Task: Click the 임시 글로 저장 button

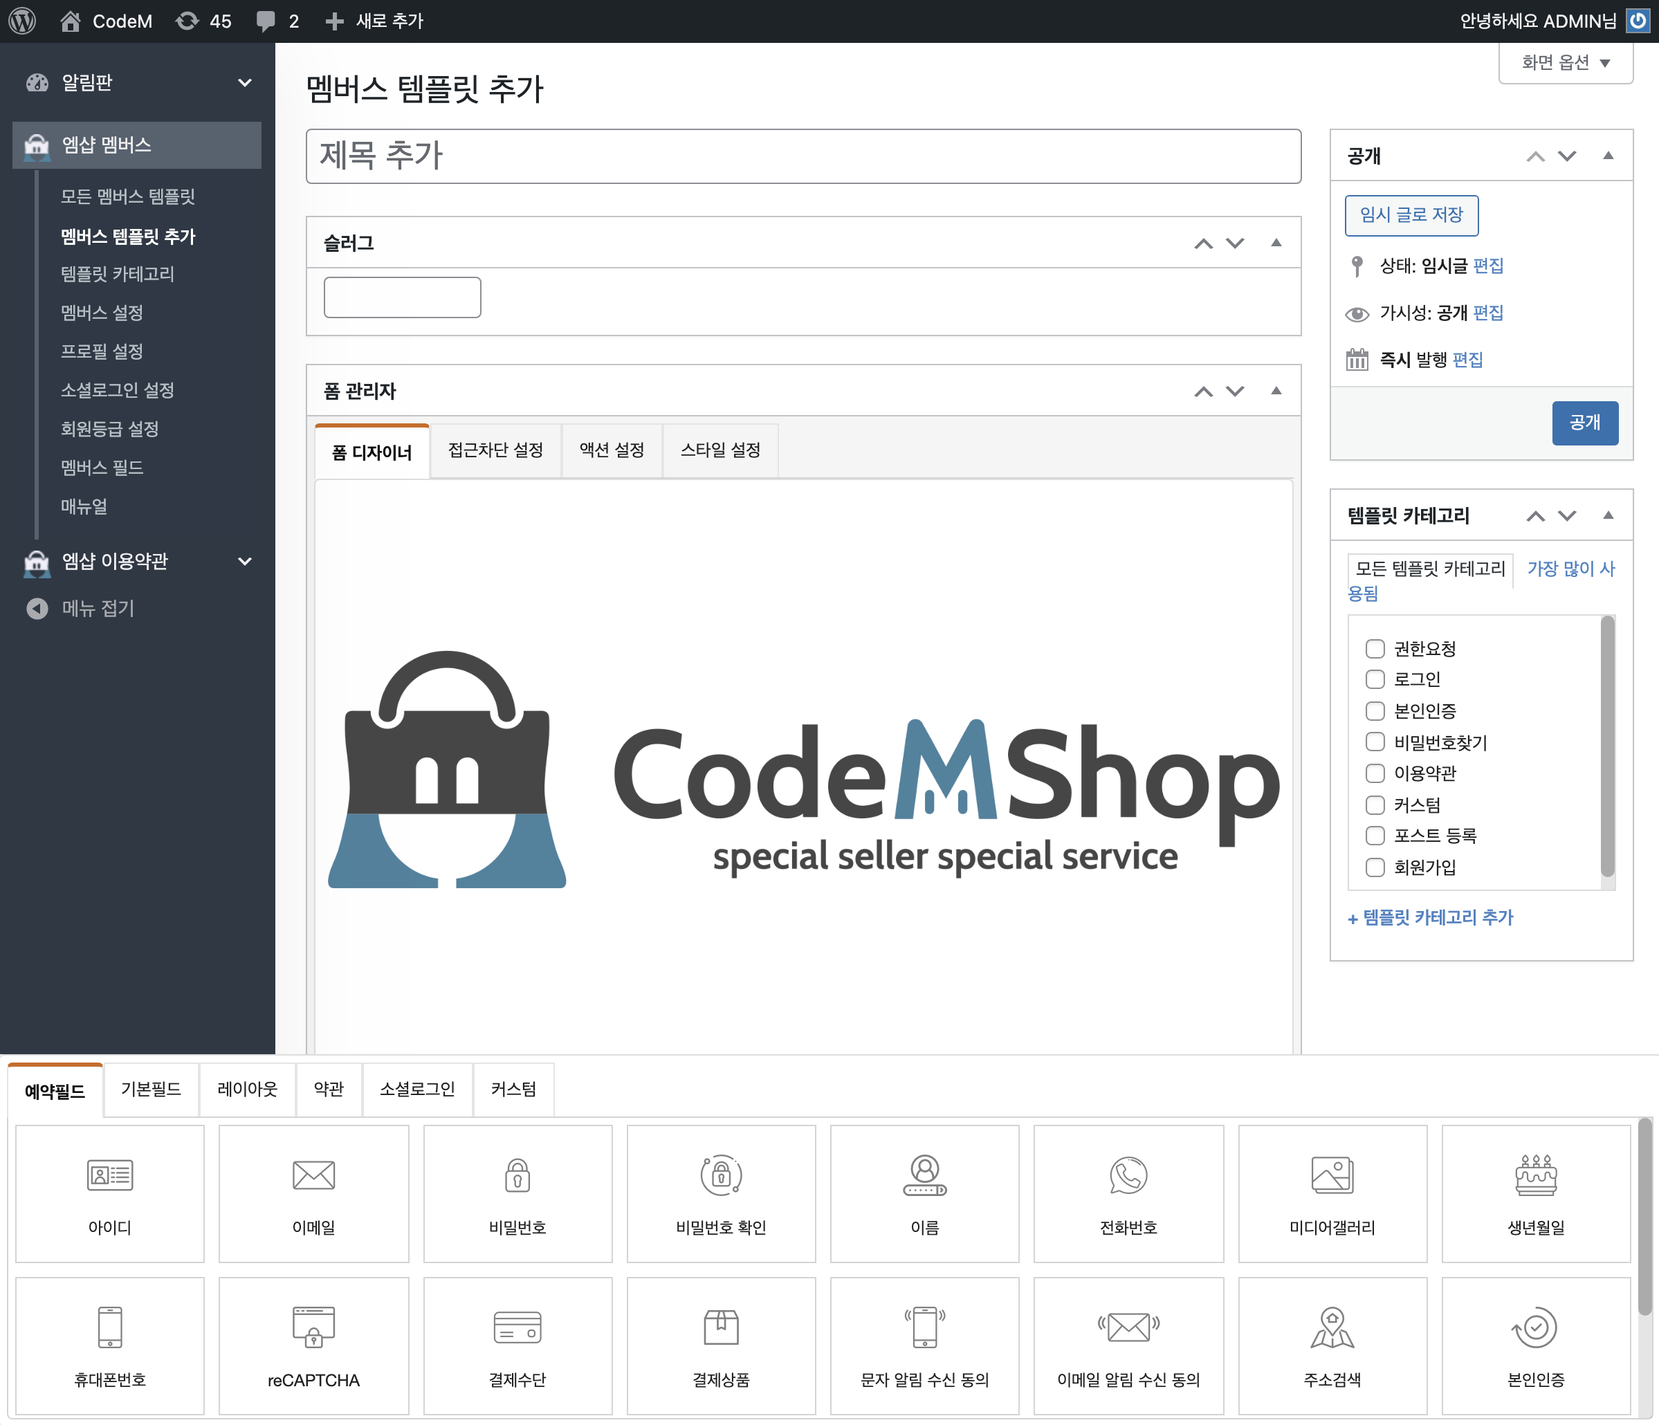Action: pos(1411,215)
